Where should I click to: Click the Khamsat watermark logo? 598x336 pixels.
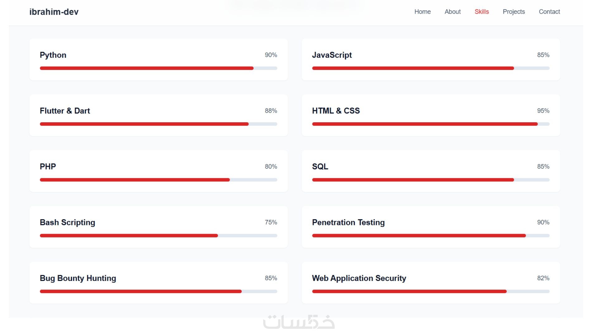[299, 322]
